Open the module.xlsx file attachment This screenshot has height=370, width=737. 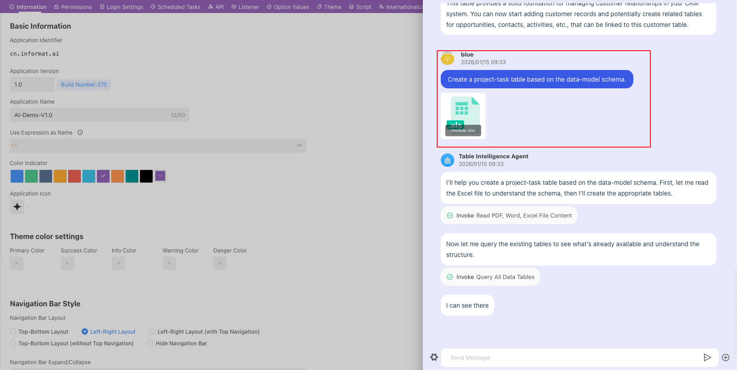click(463, 116)
